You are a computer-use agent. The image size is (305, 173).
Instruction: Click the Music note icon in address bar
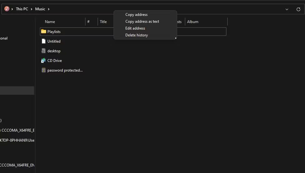[7, 9]
